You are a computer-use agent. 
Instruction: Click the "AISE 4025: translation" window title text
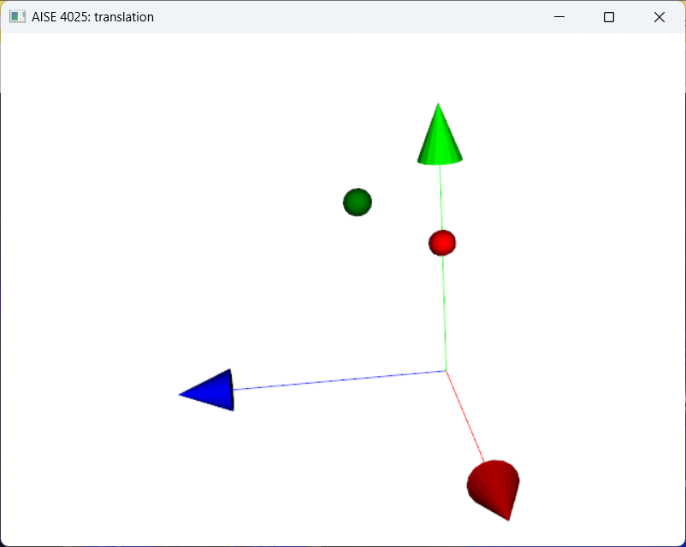click(92, 17)
